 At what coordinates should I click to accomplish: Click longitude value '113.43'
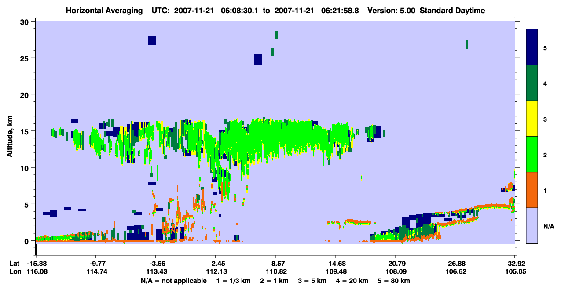coord(156,271)
